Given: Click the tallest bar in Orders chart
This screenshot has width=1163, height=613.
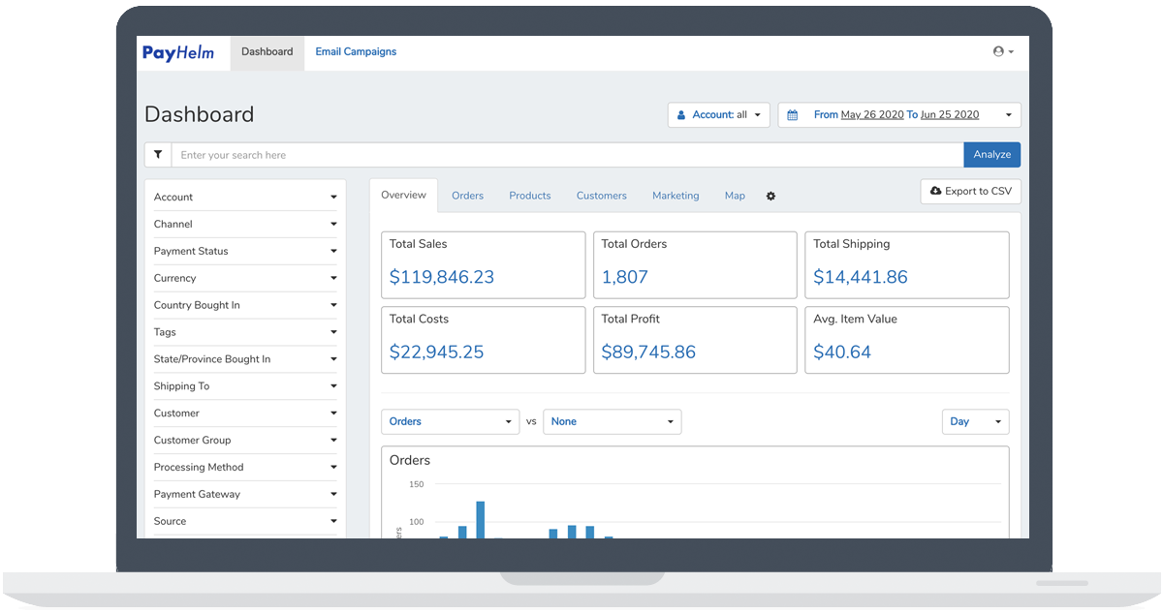Looking at the screenshot, I should (481, 520).
